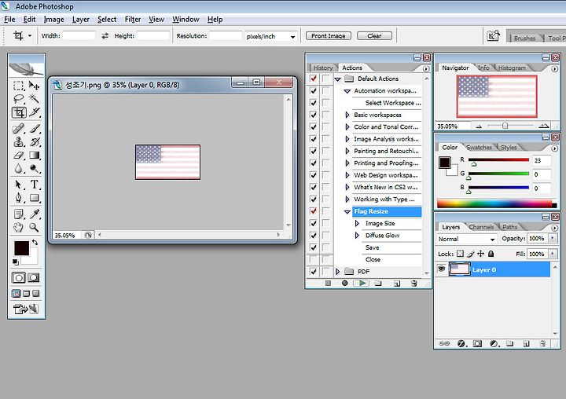
Task: Expand the Web Design workspace action
Action: click(x=347, y=175)
